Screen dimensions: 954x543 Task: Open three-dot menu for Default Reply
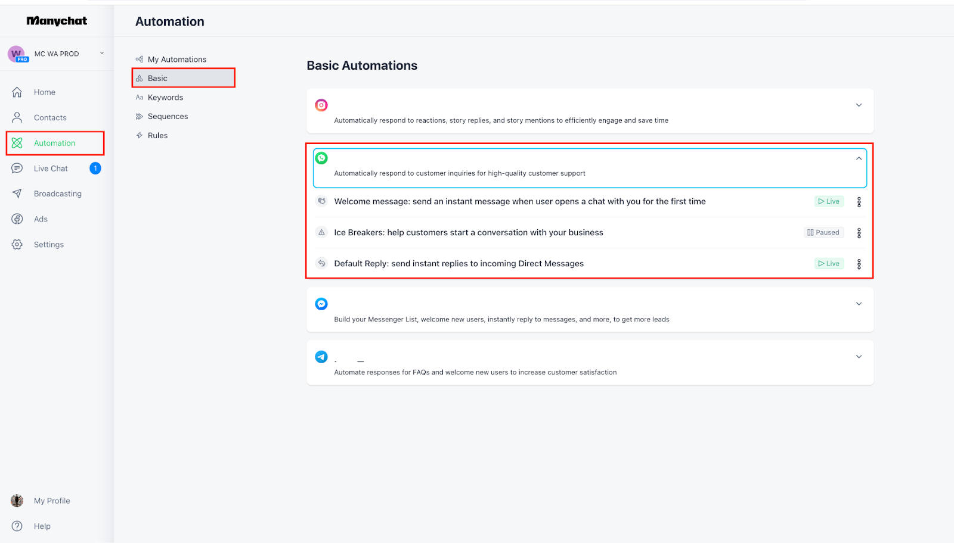[859, 264]
